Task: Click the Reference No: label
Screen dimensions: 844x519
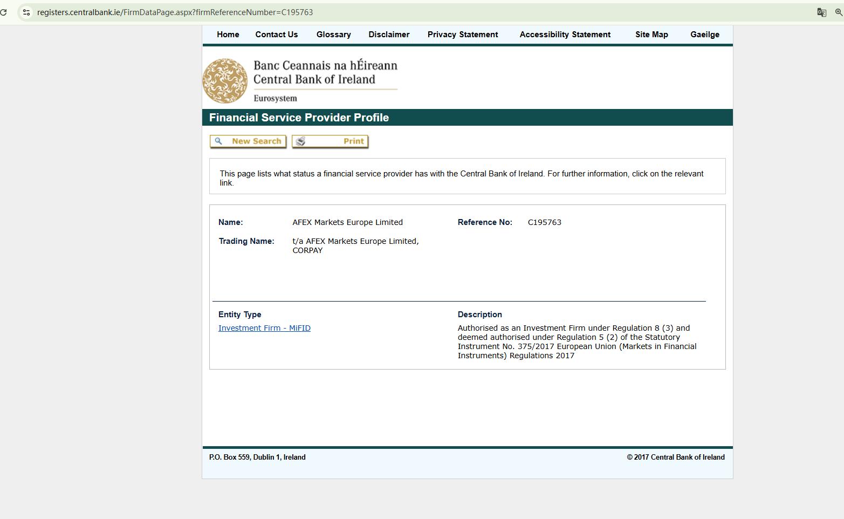Action: point(485,222)
